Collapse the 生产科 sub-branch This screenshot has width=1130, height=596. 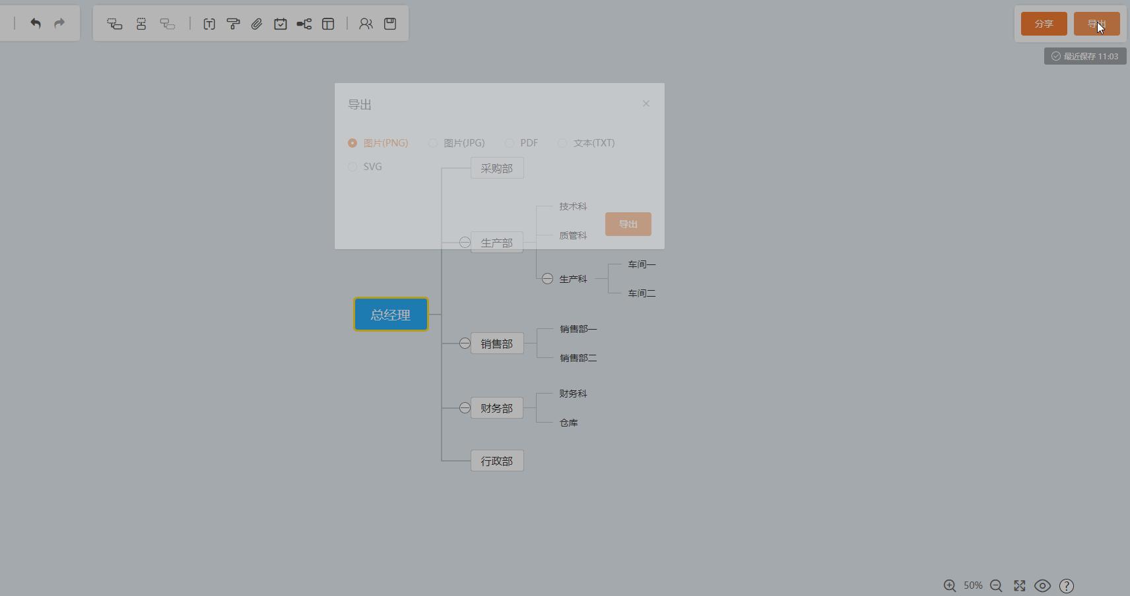tap(547, 279)
